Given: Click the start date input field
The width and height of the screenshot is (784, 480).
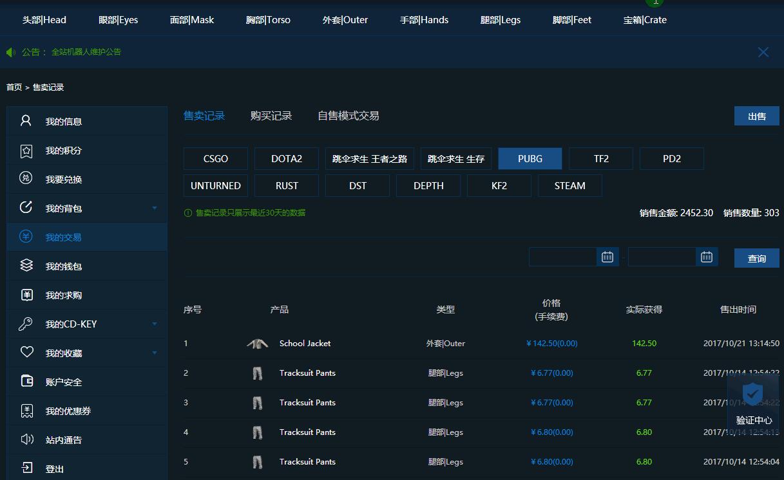Looking at the screenshot, I should coord(563,257).
